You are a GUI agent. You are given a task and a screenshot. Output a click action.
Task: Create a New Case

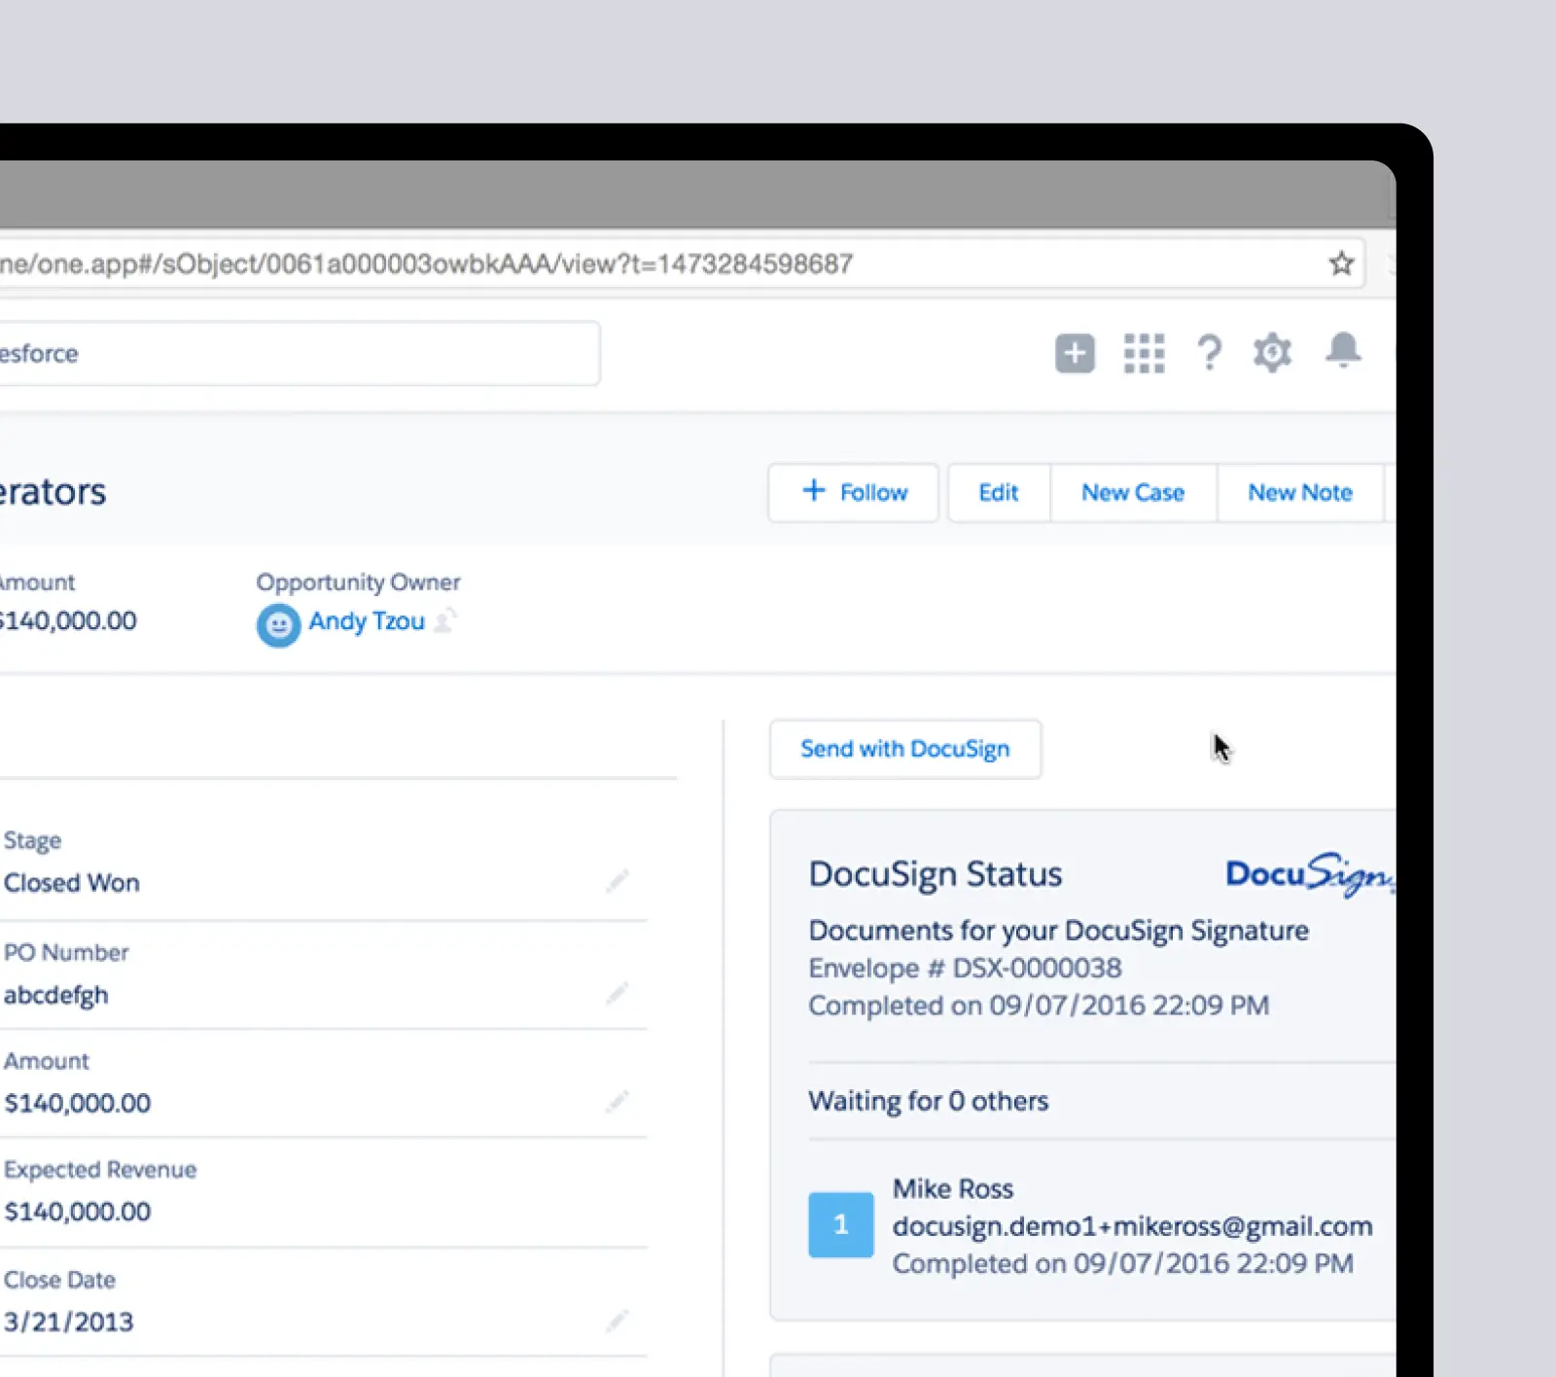pos(1133,493)
